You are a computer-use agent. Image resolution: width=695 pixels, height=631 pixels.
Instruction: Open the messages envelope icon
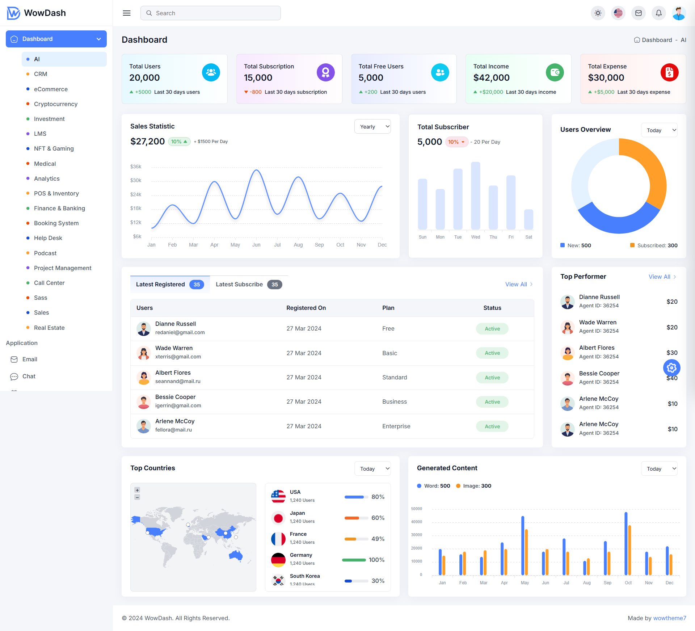point(639,13)
